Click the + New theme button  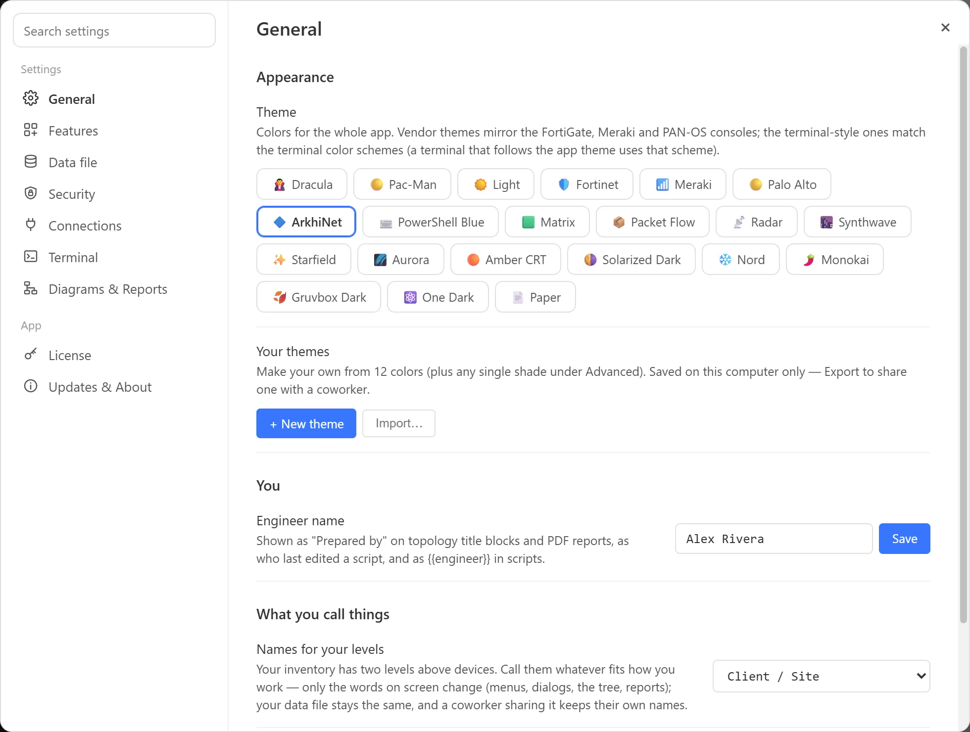click(x=306, y=423)
